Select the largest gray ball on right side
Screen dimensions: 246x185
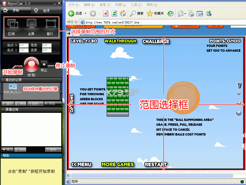point(239,113)
